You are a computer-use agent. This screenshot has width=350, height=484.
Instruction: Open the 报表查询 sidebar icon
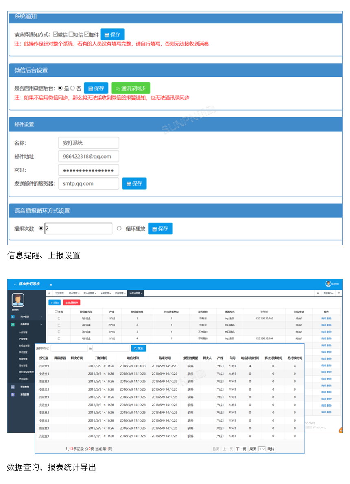tap(13, 387)
